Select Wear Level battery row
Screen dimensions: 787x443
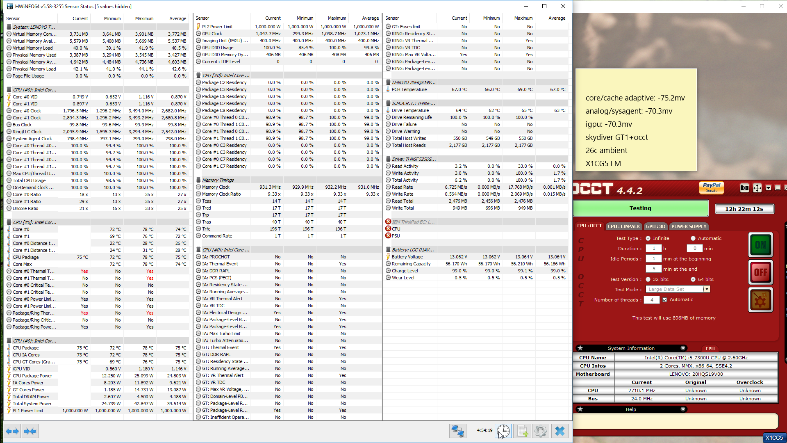coord(477,278)
